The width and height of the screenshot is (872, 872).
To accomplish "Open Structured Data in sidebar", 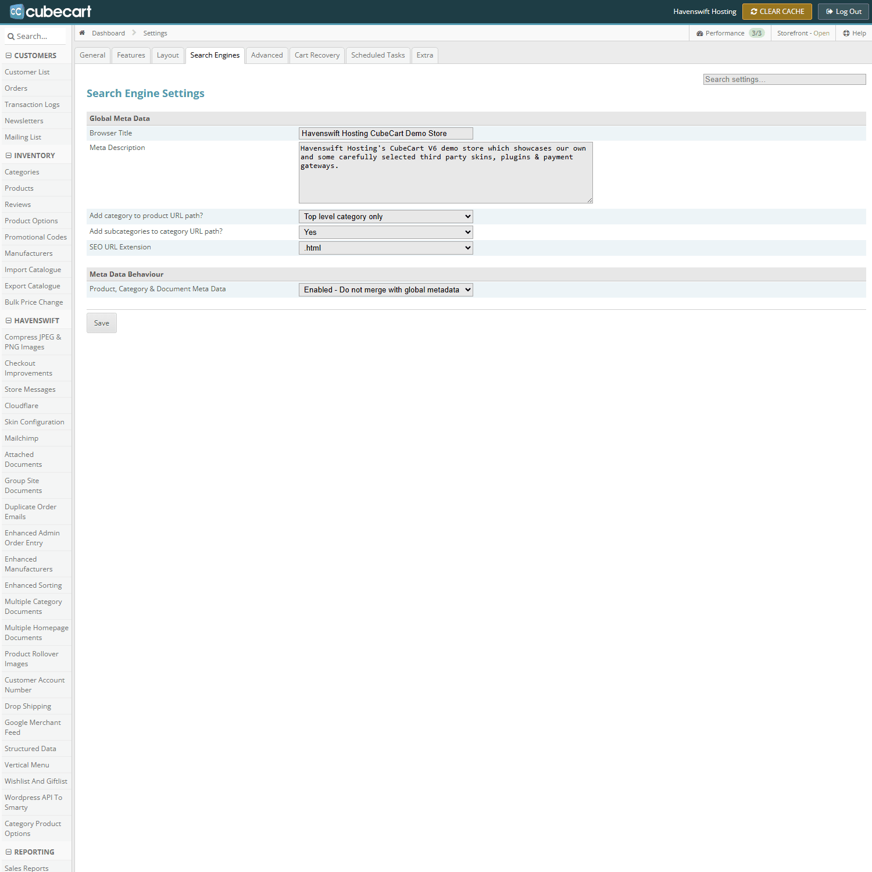I will point(30,749).
